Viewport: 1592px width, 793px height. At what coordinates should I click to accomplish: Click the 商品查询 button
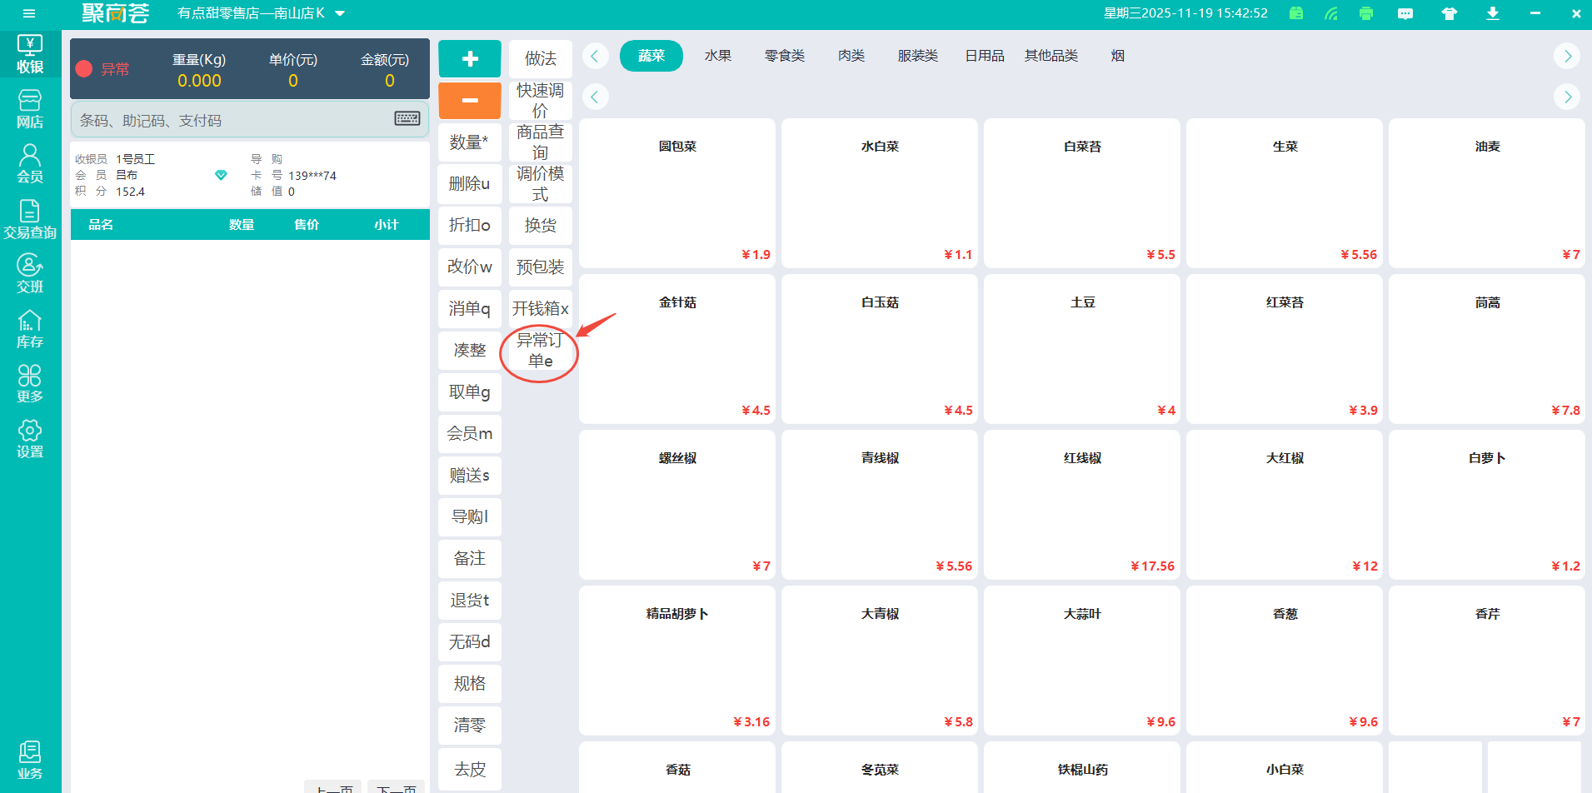pos(541,142)
